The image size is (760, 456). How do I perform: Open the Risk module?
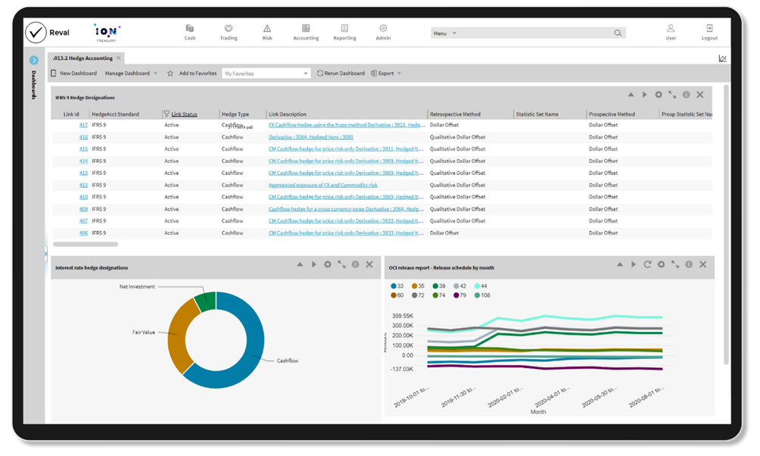(266, 30)
